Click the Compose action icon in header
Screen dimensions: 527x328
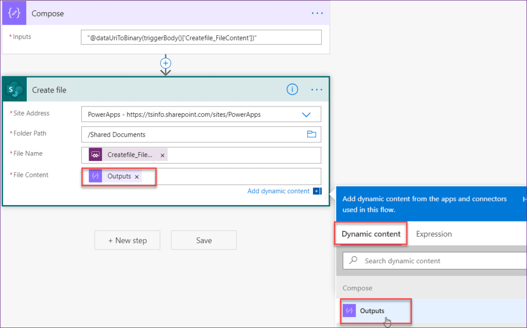pos(14,13)
